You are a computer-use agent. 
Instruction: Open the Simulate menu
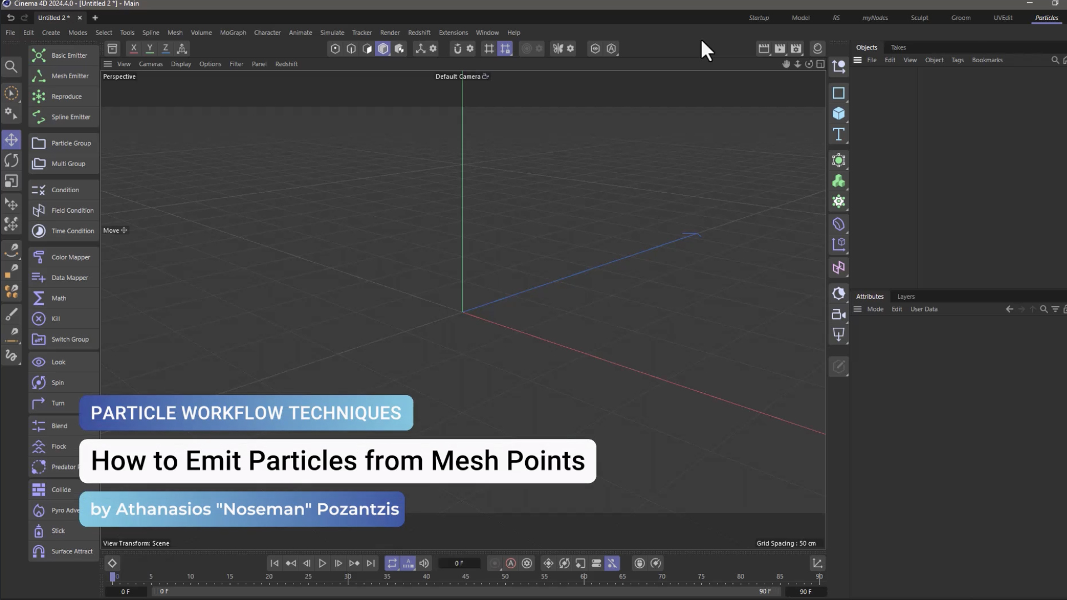pyautogui.click(x=332, y=33)
